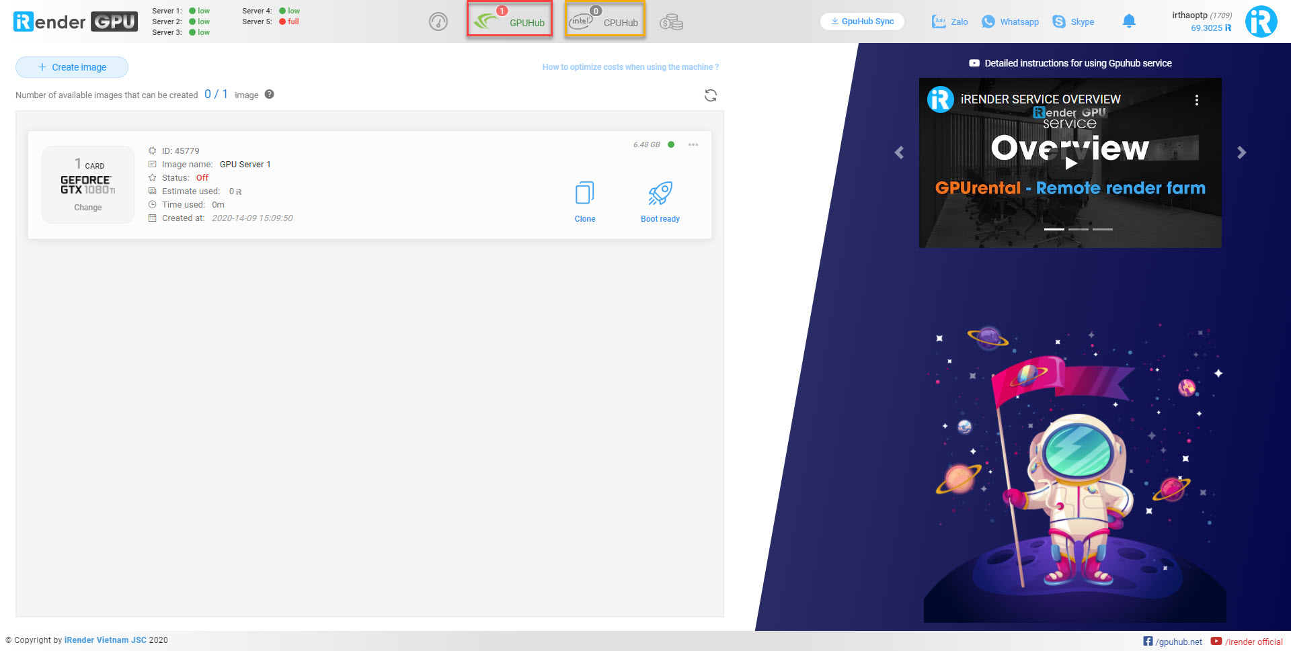Open the notifications bell

tap(1129, 21)
